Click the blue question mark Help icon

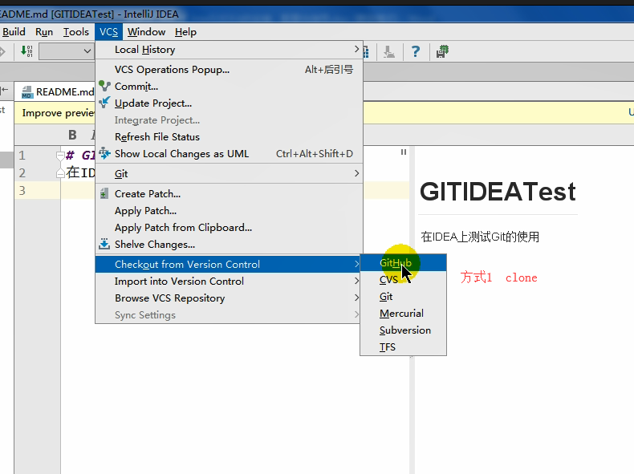pos(415,51)
